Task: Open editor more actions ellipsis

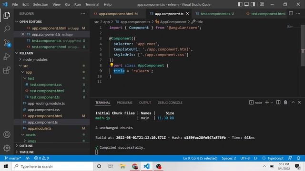Action: 298,13
